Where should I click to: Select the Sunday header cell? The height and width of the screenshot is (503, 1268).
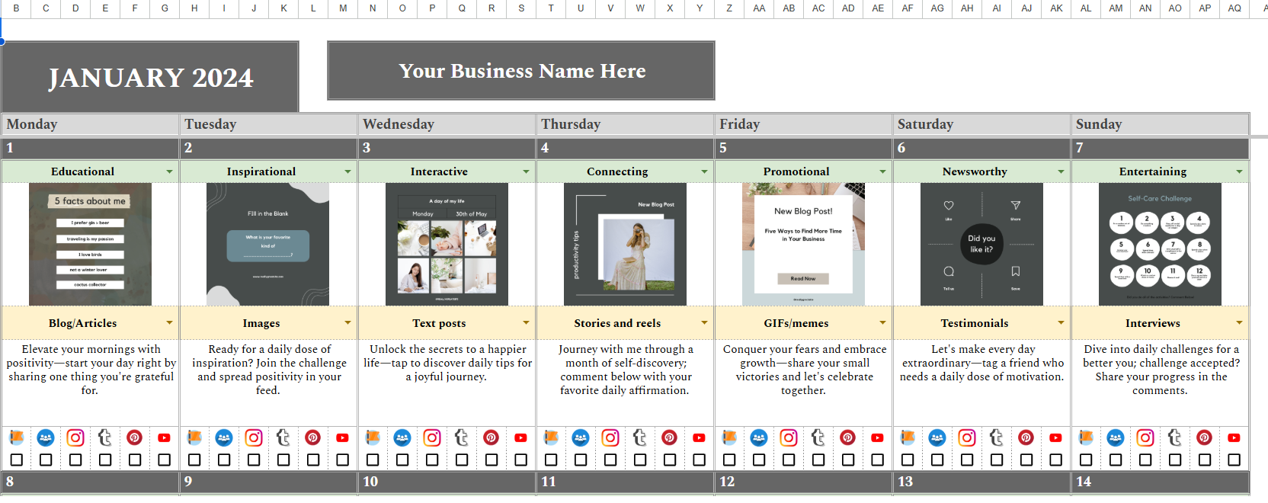[1160, 124]
